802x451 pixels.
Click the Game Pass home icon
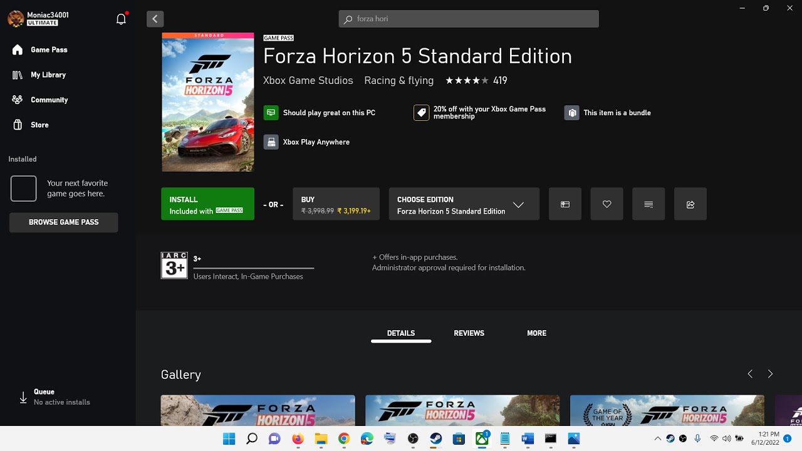pos(18,49)
